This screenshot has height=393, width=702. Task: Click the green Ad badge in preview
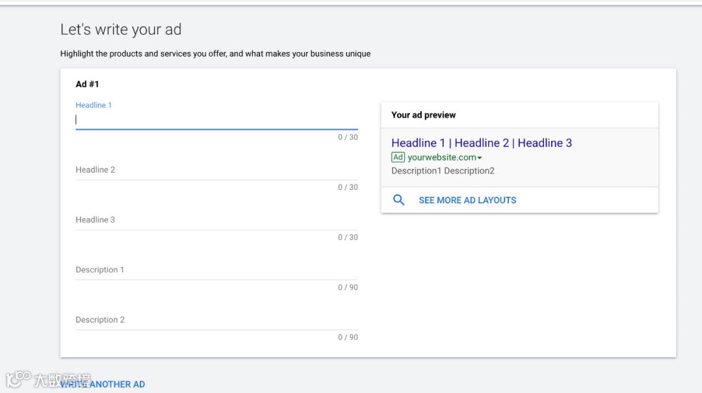(x=398, y=157)
